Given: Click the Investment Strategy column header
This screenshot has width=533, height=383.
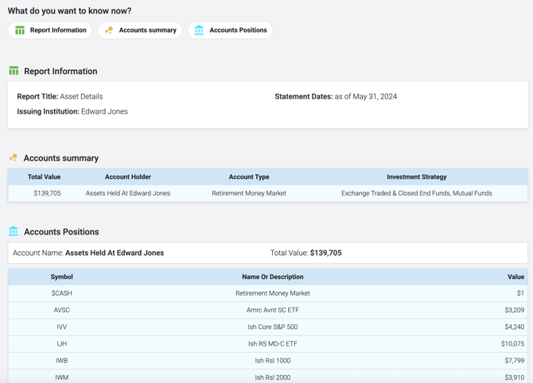Looking at the screenshot, I should 417,177.
